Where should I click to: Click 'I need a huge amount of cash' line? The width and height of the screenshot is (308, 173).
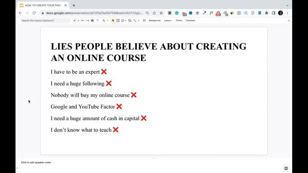tap(95, 118)
